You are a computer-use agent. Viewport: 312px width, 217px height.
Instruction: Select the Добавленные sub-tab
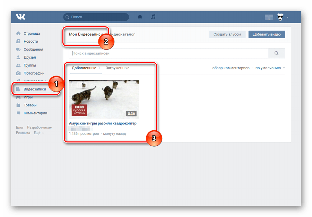86,68
